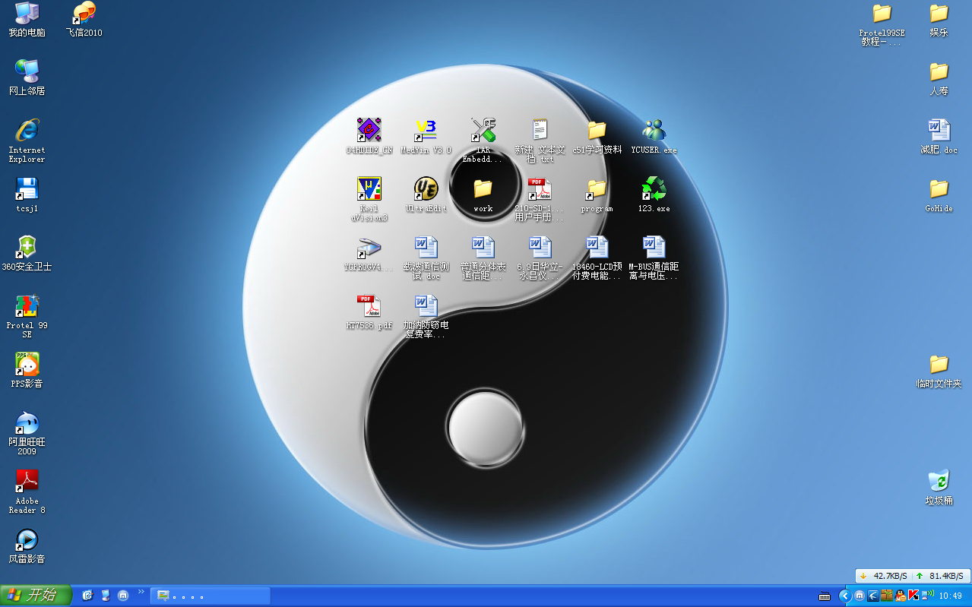Expand the Quick Launch overflow chevron

141,592
